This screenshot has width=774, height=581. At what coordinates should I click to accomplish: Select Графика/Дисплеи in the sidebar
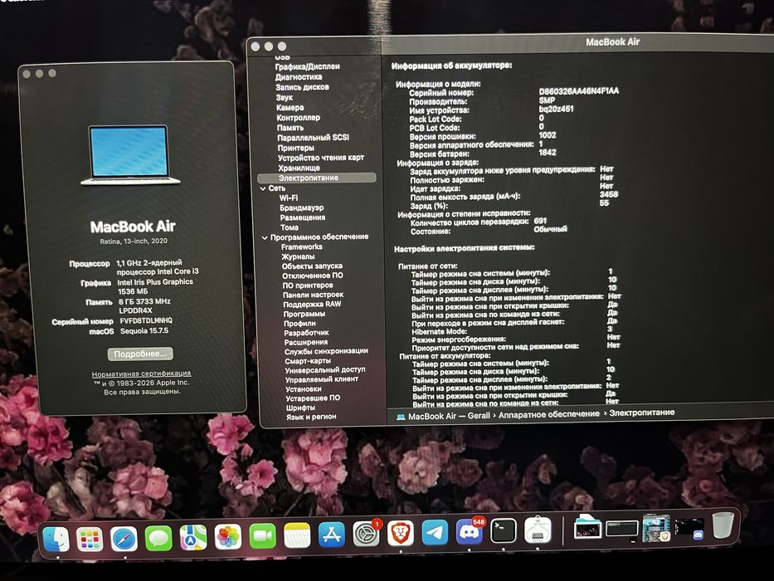tap(308, 66)
